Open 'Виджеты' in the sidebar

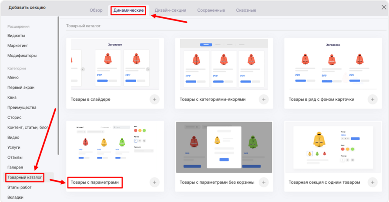coord(16,35)
